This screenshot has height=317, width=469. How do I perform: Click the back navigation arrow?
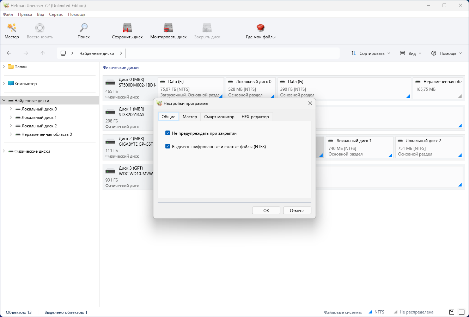pyautogui.click(x=9, y=53)
